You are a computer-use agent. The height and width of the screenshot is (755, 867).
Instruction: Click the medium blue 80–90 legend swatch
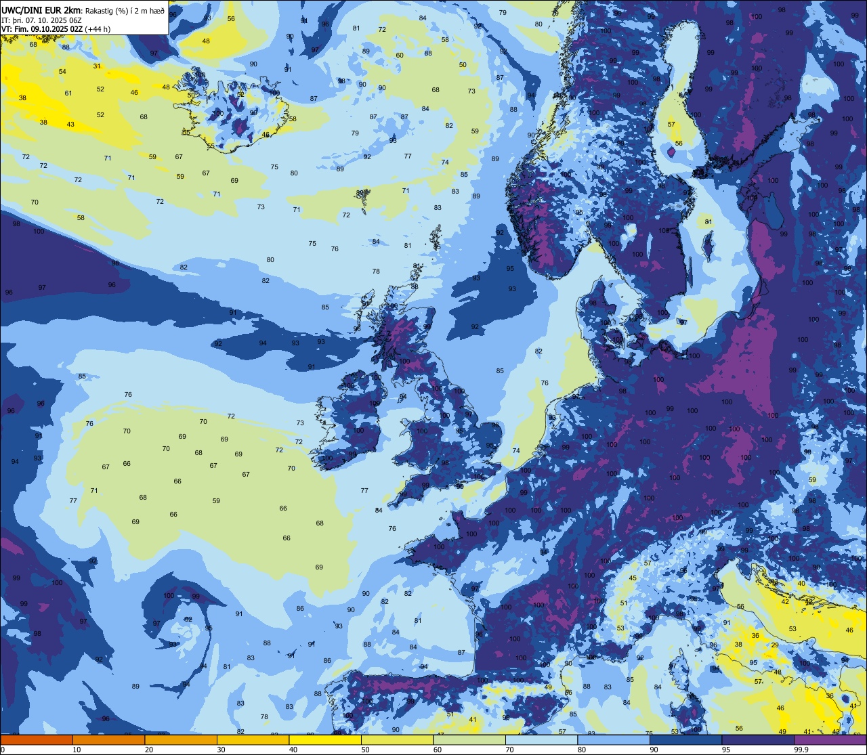tap(614, 739)
